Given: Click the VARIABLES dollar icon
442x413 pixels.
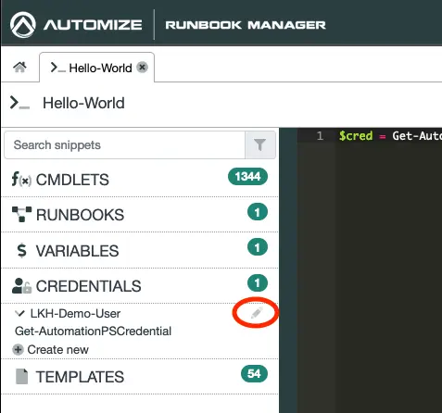Looking at the screenshot, I should click(21, 250).
